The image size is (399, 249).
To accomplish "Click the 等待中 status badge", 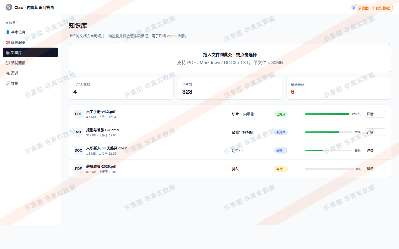I will pos(281,169).
